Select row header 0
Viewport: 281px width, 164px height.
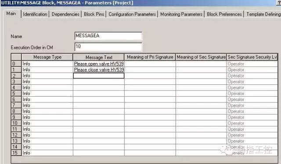(x=16, y=64)
